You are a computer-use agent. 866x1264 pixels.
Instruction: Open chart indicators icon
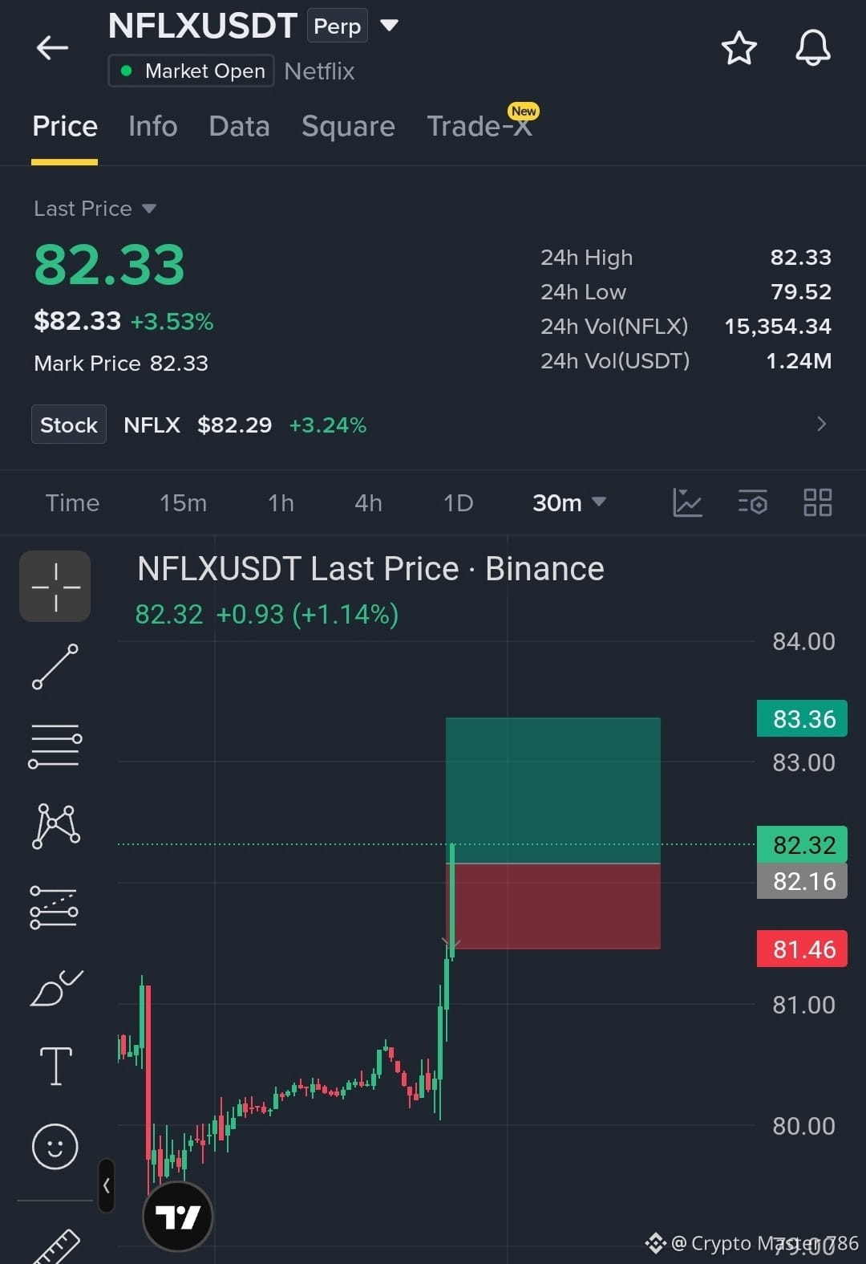pyautogui.click(x=687, y=503)
